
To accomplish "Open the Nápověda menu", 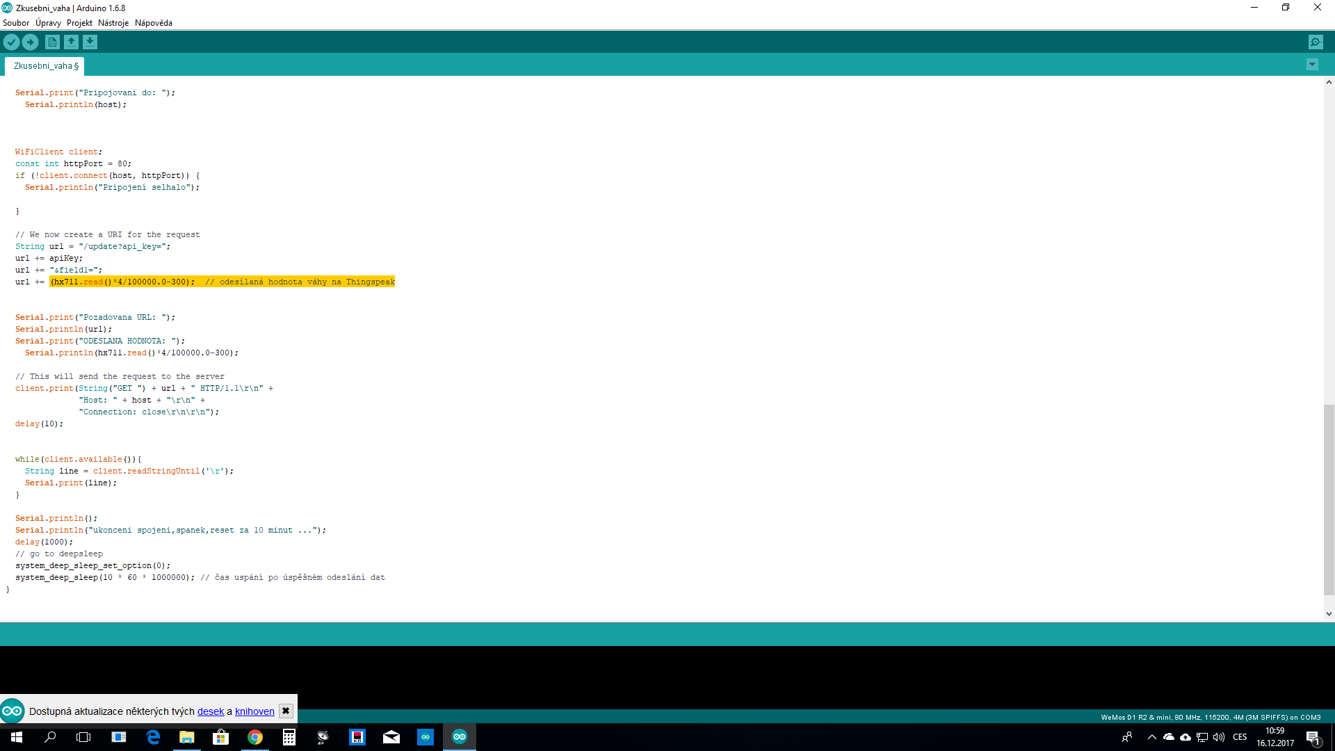I will (x=154, y=23).
